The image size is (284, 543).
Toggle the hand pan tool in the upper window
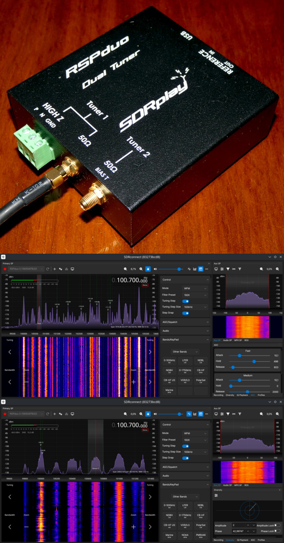[x=148, y=269]
